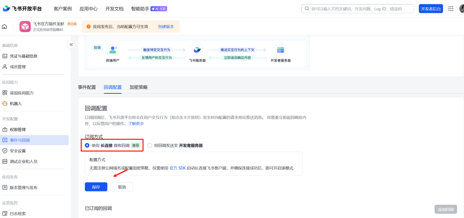This screenshot has width=464, height=218.
Task: Click the 回调 tag in diagram
Action: click(x=97, y=48)
